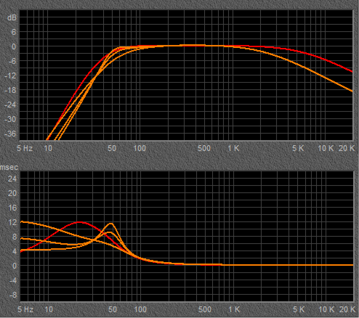The height and width of the screenshot is (318, 359).
Task: Select "5 K" label under the msec graph
Action: [299, 310]
